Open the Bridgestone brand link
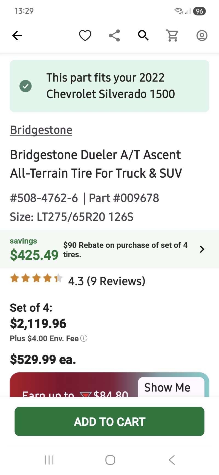Image resolution: width=219 pixels, height=475 pixels. pos(41,130)
